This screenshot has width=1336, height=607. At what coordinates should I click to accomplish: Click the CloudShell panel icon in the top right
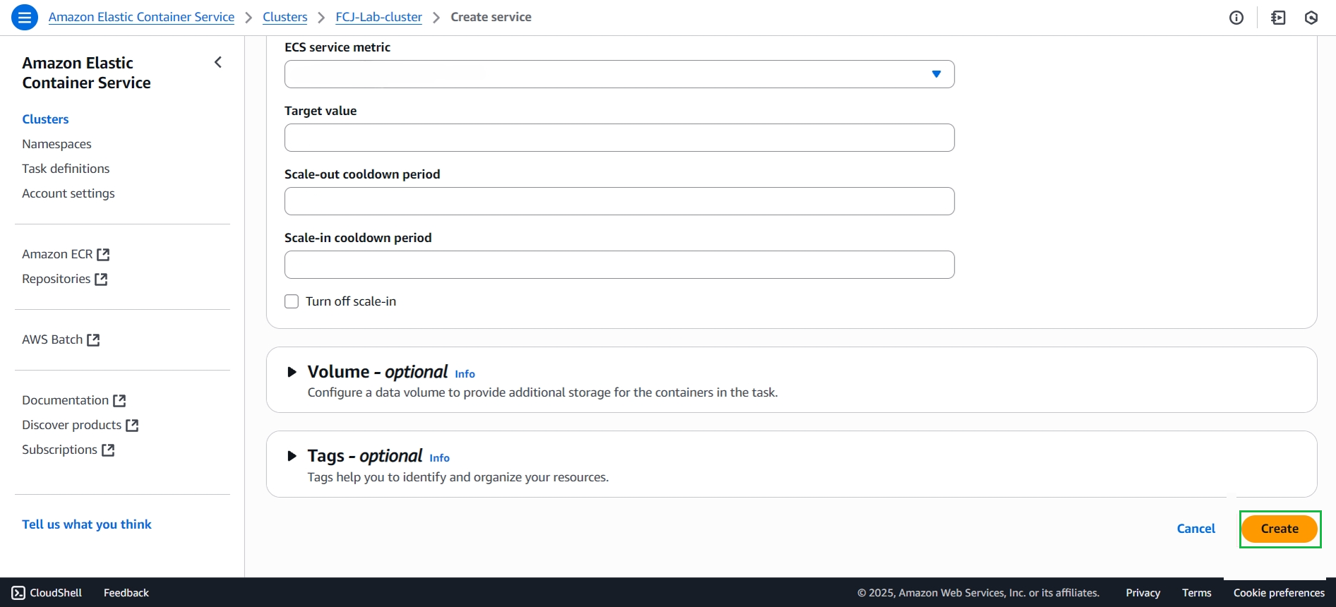click(1278, 18)
